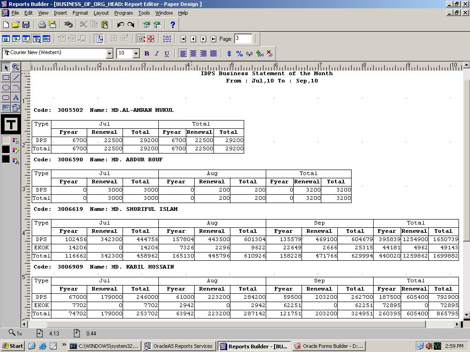Switch to Oracle Forms Builder taskbar button
470x352 pixels.
click(x=328, y=346)
